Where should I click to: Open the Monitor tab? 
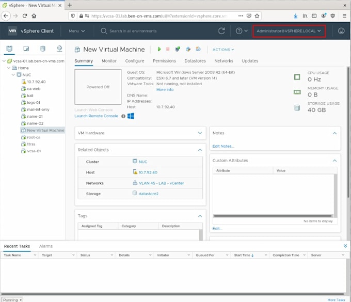[x=109, y=61]
